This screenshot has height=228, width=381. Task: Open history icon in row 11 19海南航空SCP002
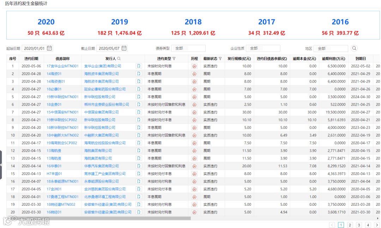click(x=194, y=143)
